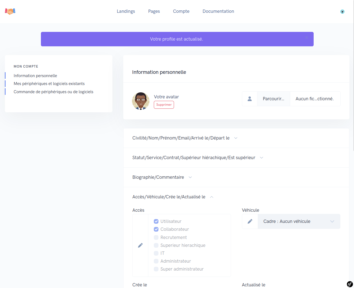Viewport: 354px width, 288px height.
Task: Click the handshake app logo
Action: coord(10,11)
